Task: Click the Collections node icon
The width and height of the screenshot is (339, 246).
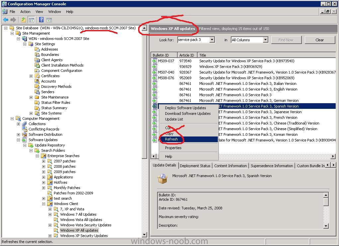Action: click(25, 124)
